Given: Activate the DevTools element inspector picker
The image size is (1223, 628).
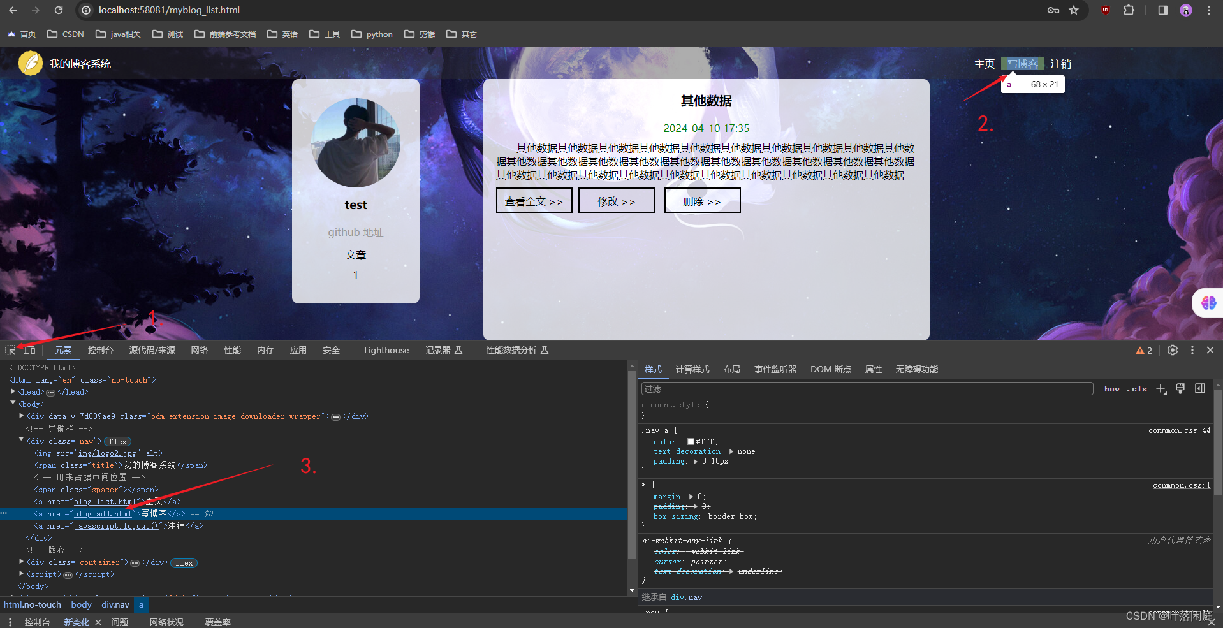Looking at the screenshot, I should 10,350.
